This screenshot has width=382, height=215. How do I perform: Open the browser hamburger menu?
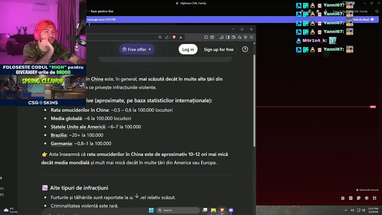pyautogui.click(x=251, y=37)
